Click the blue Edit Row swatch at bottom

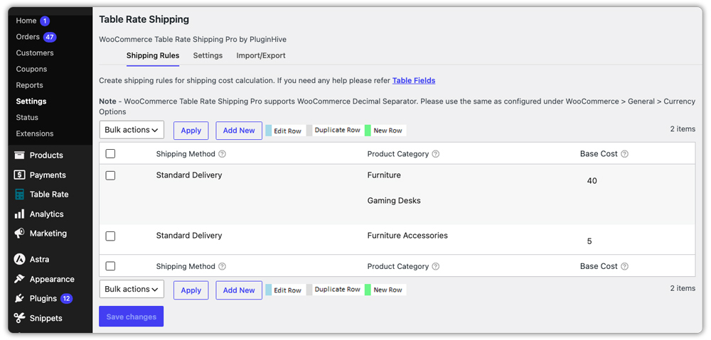click(x=269, y=290)
